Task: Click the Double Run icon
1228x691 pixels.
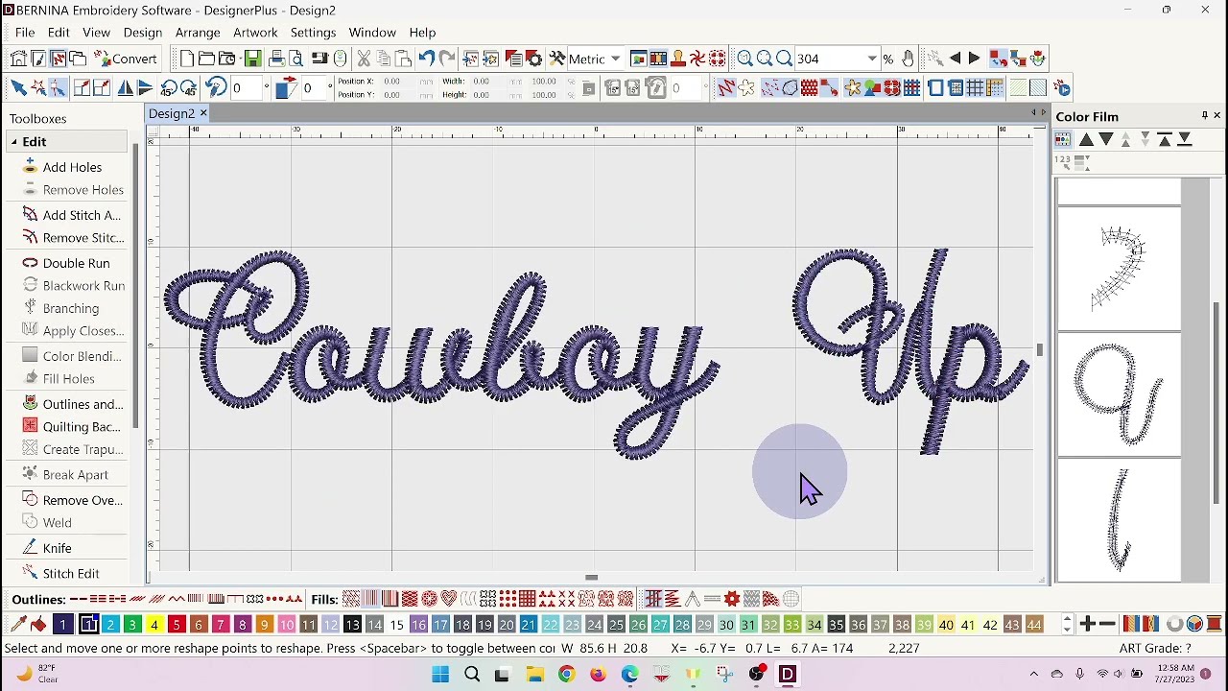Action: point(30,263)
